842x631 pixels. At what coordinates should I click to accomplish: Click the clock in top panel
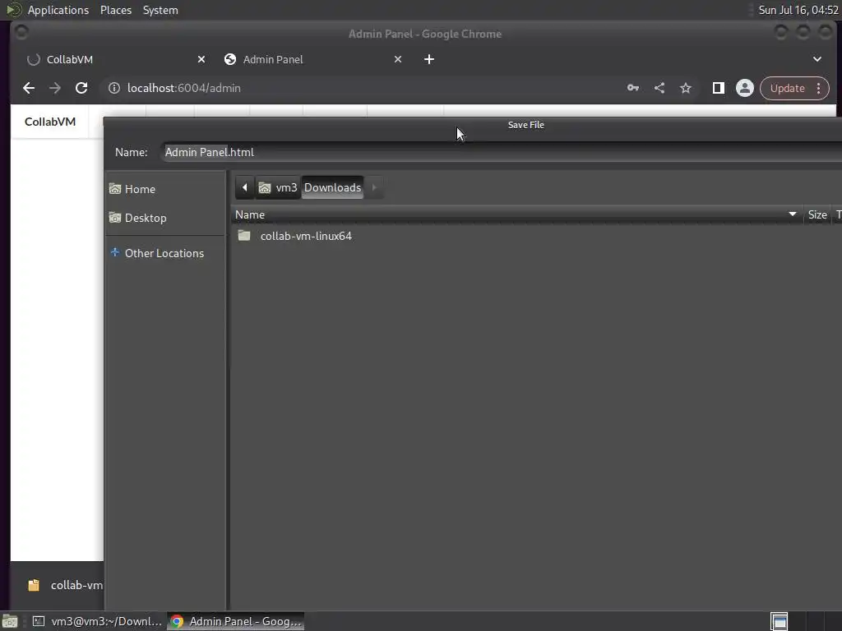(x=798, y=10)
